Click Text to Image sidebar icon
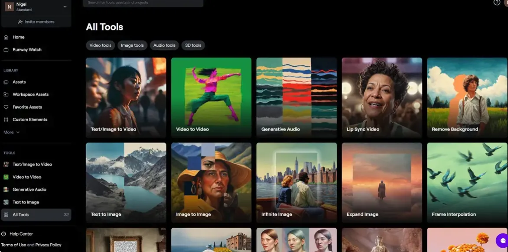Image resolution: width=508 pixels, height=252 pixels. (x=6, y=202)
